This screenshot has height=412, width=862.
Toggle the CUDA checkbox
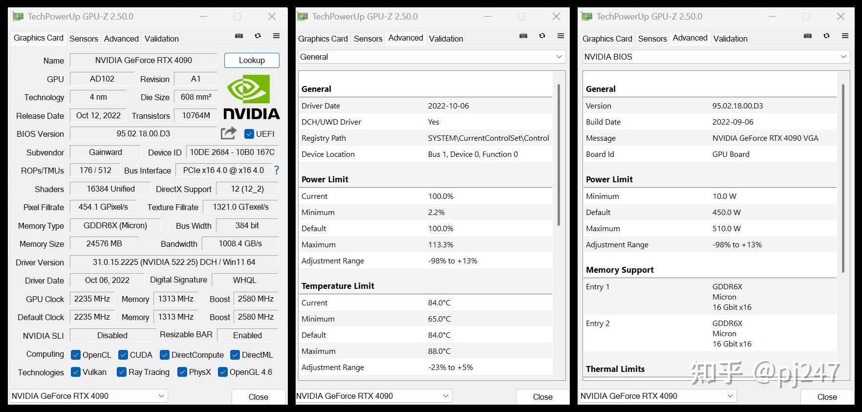click(x=123, y=355)
